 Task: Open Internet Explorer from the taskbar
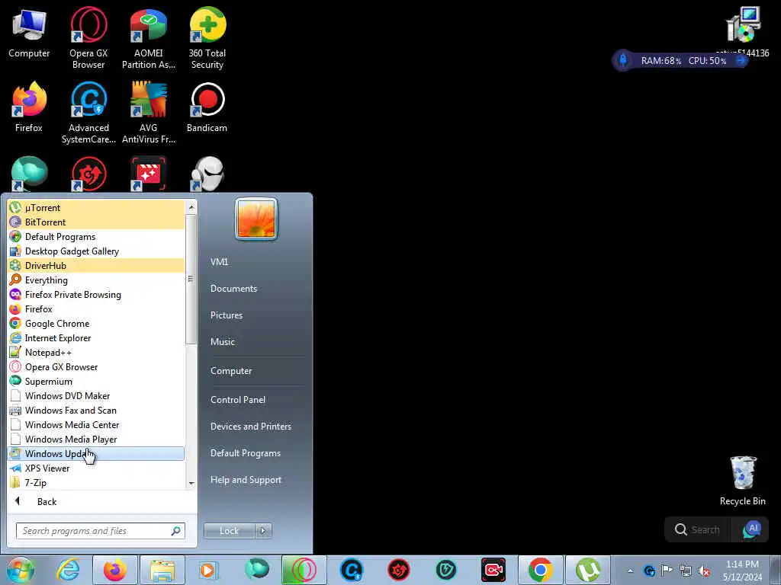(x=68, y=570)
